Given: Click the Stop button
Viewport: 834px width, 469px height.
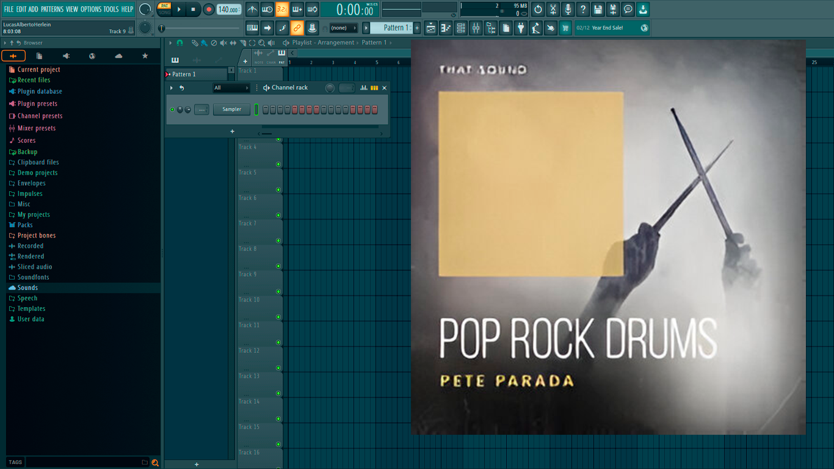Looking at the screenshot, I should [193, 9].
